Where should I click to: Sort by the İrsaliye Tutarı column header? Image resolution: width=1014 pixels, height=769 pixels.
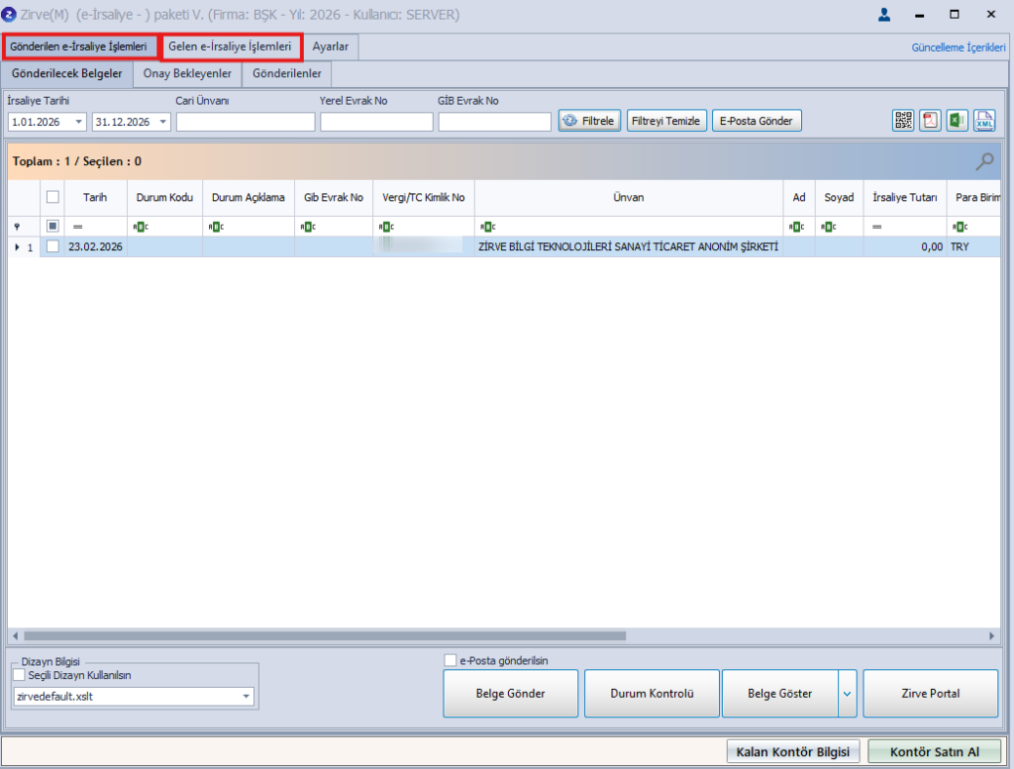click(905, 198)
